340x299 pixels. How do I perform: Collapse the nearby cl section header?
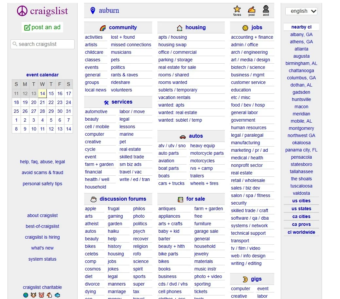click(x=301, y=27)
